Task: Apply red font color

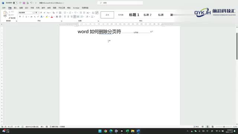Action: [52, 16]
